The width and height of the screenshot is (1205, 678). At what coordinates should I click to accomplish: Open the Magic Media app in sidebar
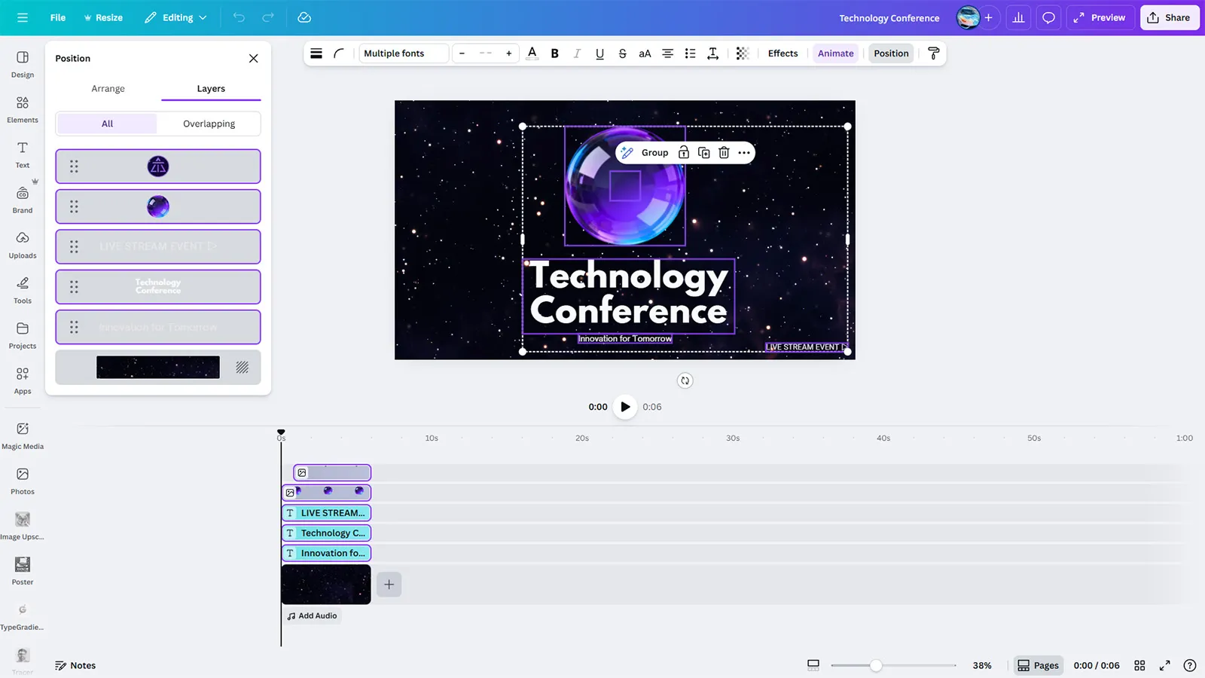coord(23,435)
